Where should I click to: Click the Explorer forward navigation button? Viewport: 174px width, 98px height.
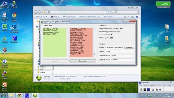[x=39, y=12]
